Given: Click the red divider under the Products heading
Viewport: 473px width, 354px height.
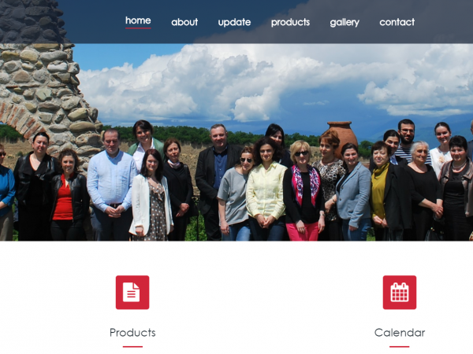Looking at the screenshot, I should click(x=132, y=347).
